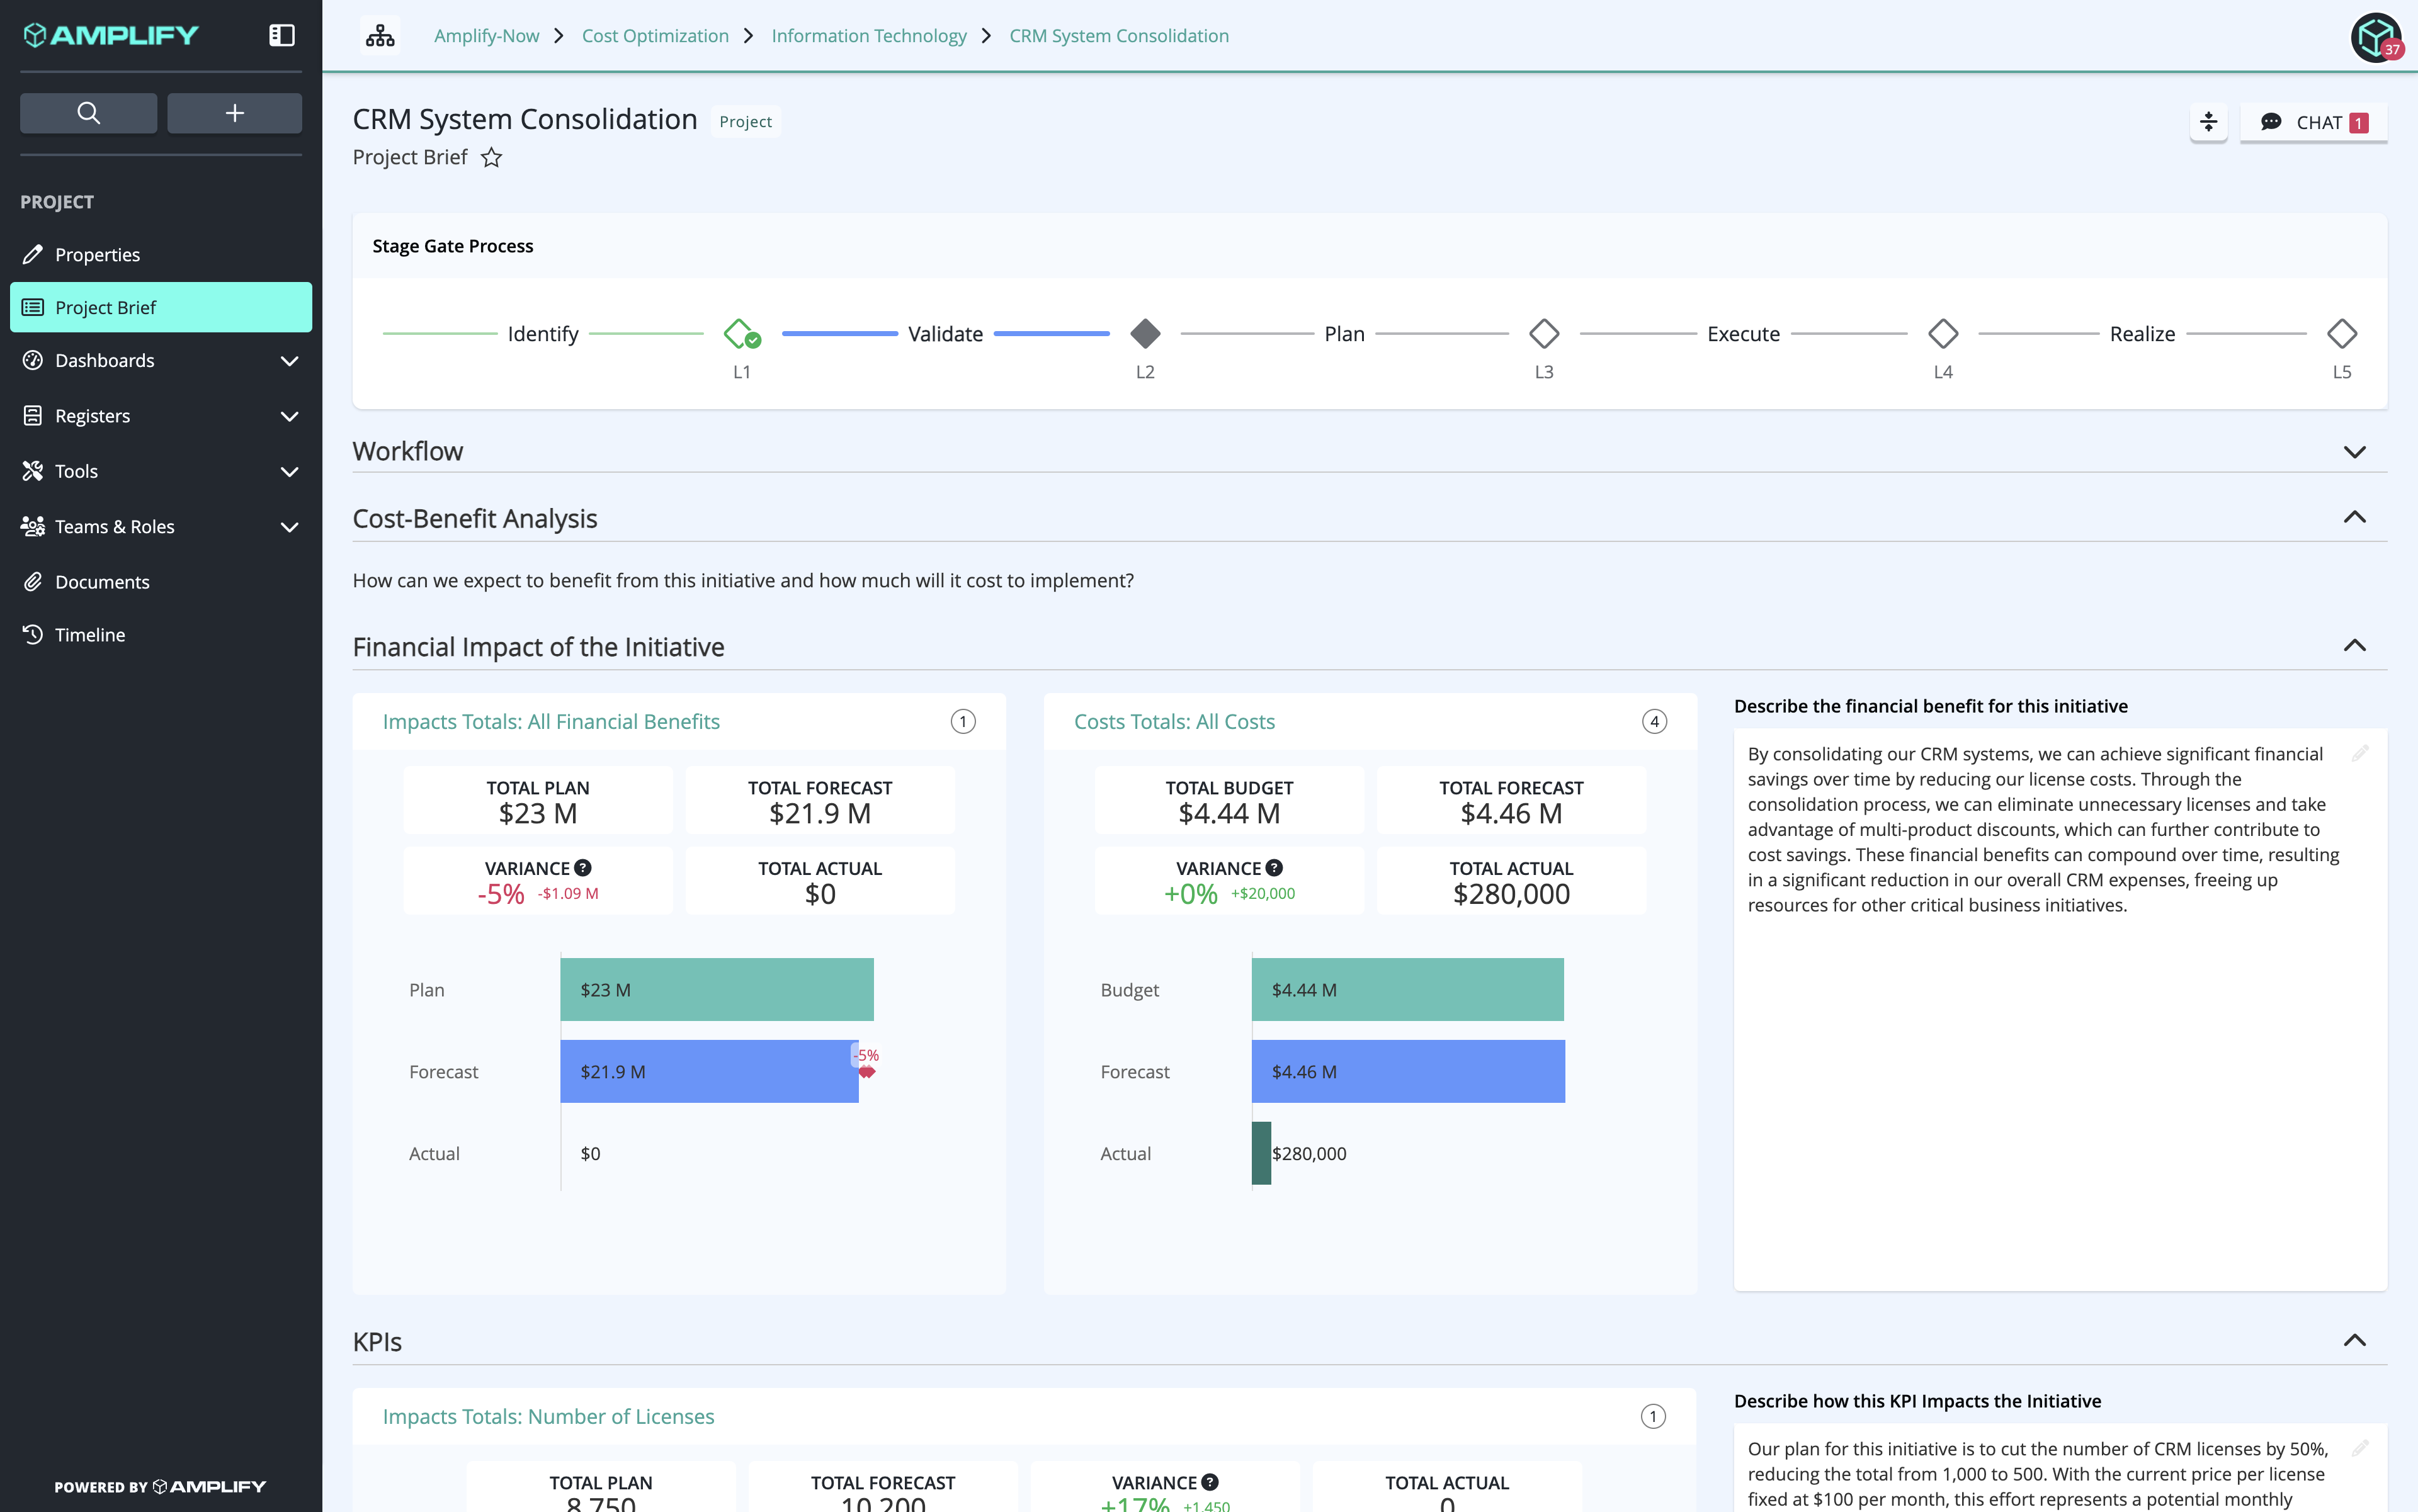
Task: Click the count badge 4 on Costs card
Action: click(1654, 721)
